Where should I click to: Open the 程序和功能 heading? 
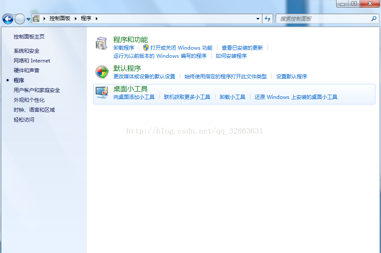[131, 40]
